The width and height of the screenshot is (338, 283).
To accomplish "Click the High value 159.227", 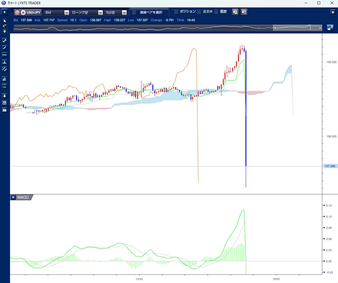I will click(119, 20).
